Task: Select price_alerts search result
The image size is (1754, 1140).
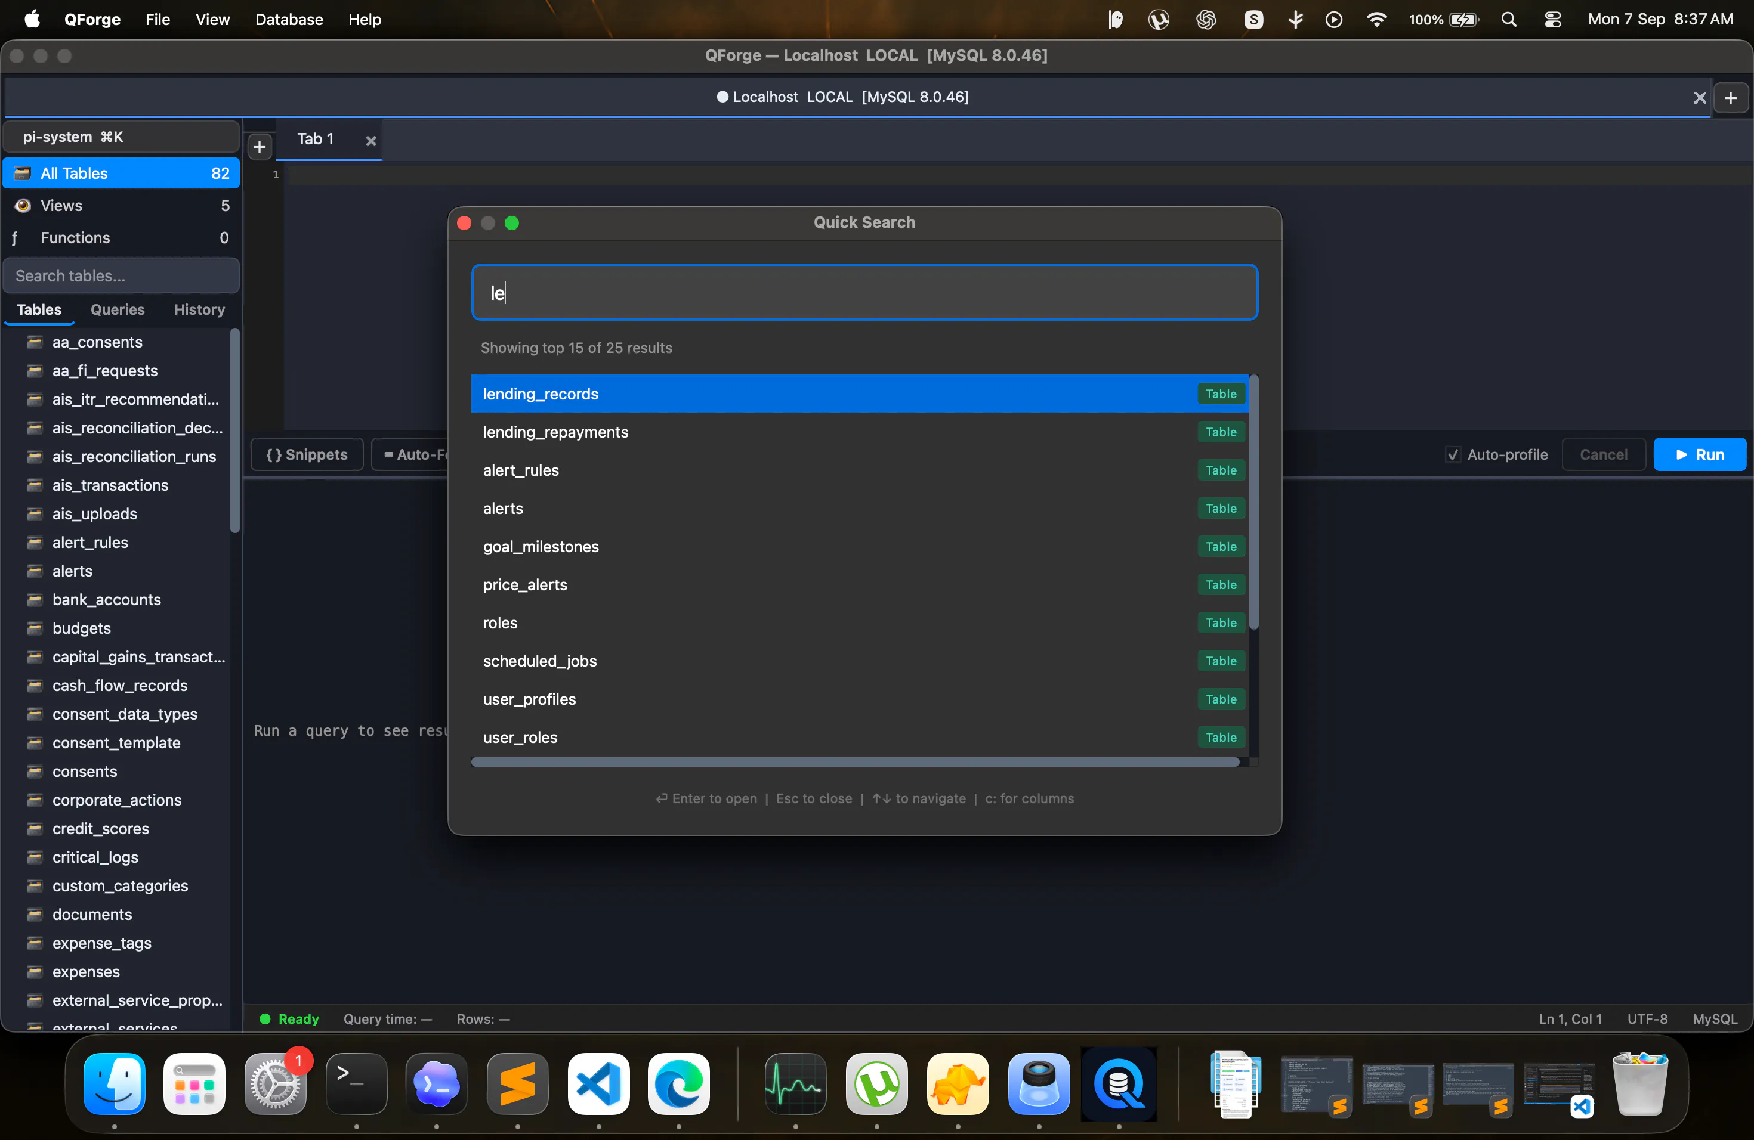Action: [859, 585]
